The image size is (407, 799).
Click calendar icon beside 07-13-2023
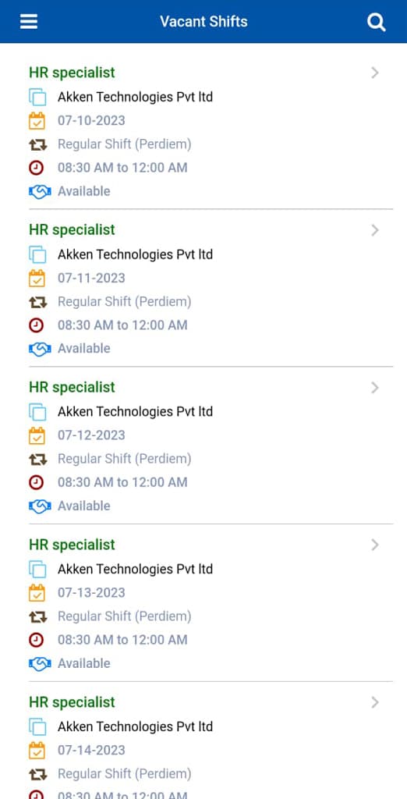(x=37, y=593)
